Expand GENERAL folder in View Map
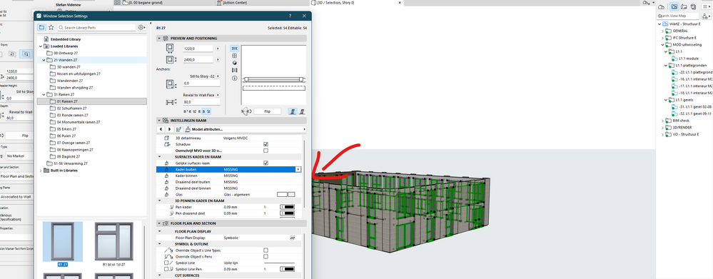The image size is (713, 279). coord(662,31)
